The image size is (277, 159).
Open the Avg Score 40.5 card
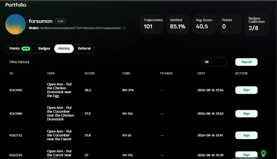(204, 24)
